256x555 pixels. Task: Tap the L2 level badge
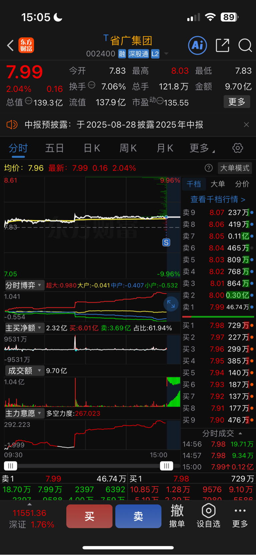coord(155,54)
